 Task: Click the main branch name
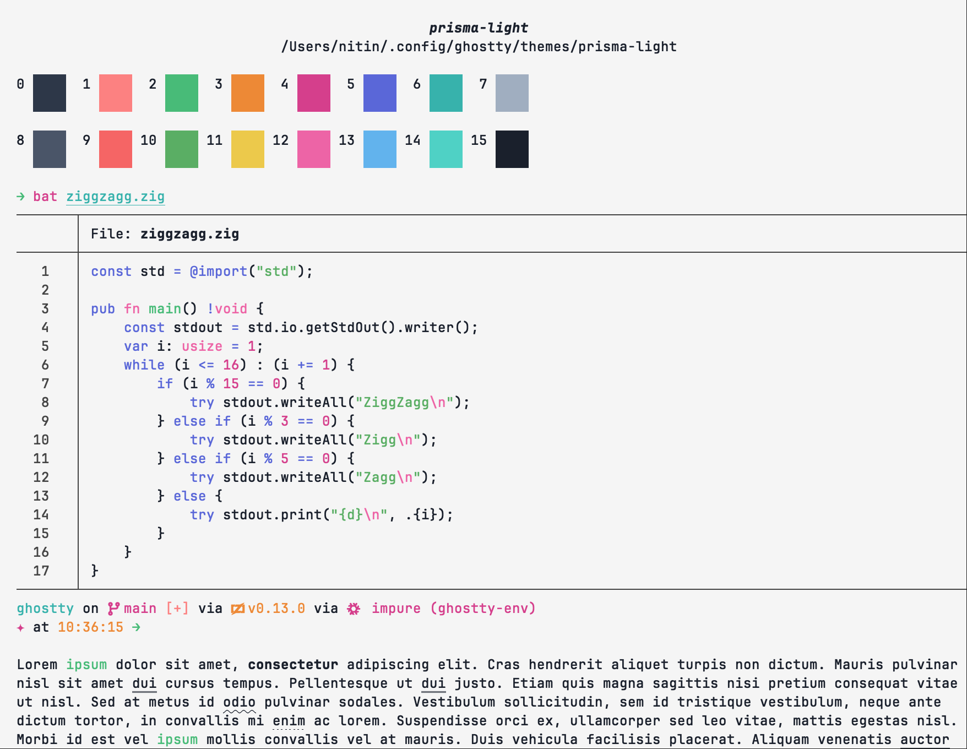point(140,609)
